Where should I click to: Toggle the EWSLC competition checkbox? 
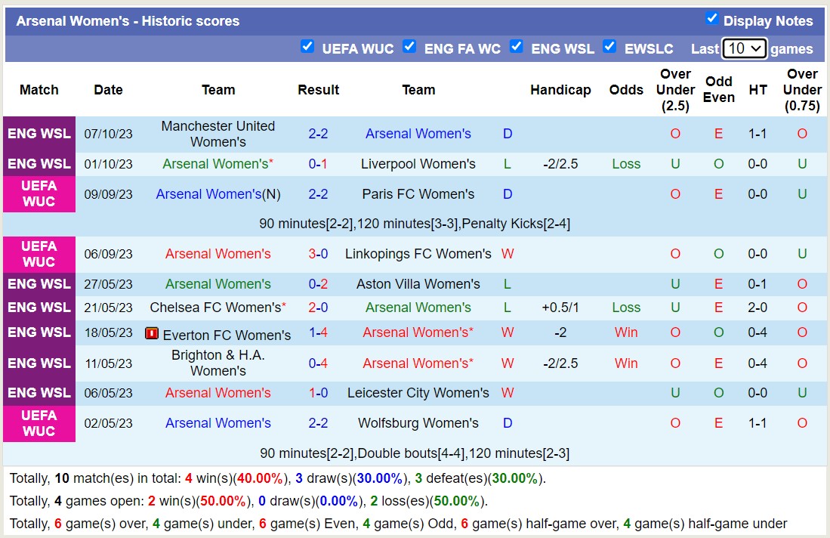click(609, 46)
